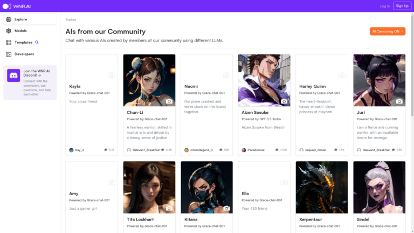The height and width of the screenshot is (233, 414).
Task: Click the camera icon on Juri image
Action: tap(399, 101)
